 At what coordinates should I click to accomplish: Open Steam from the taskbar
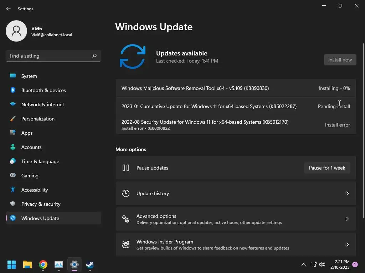90,264
